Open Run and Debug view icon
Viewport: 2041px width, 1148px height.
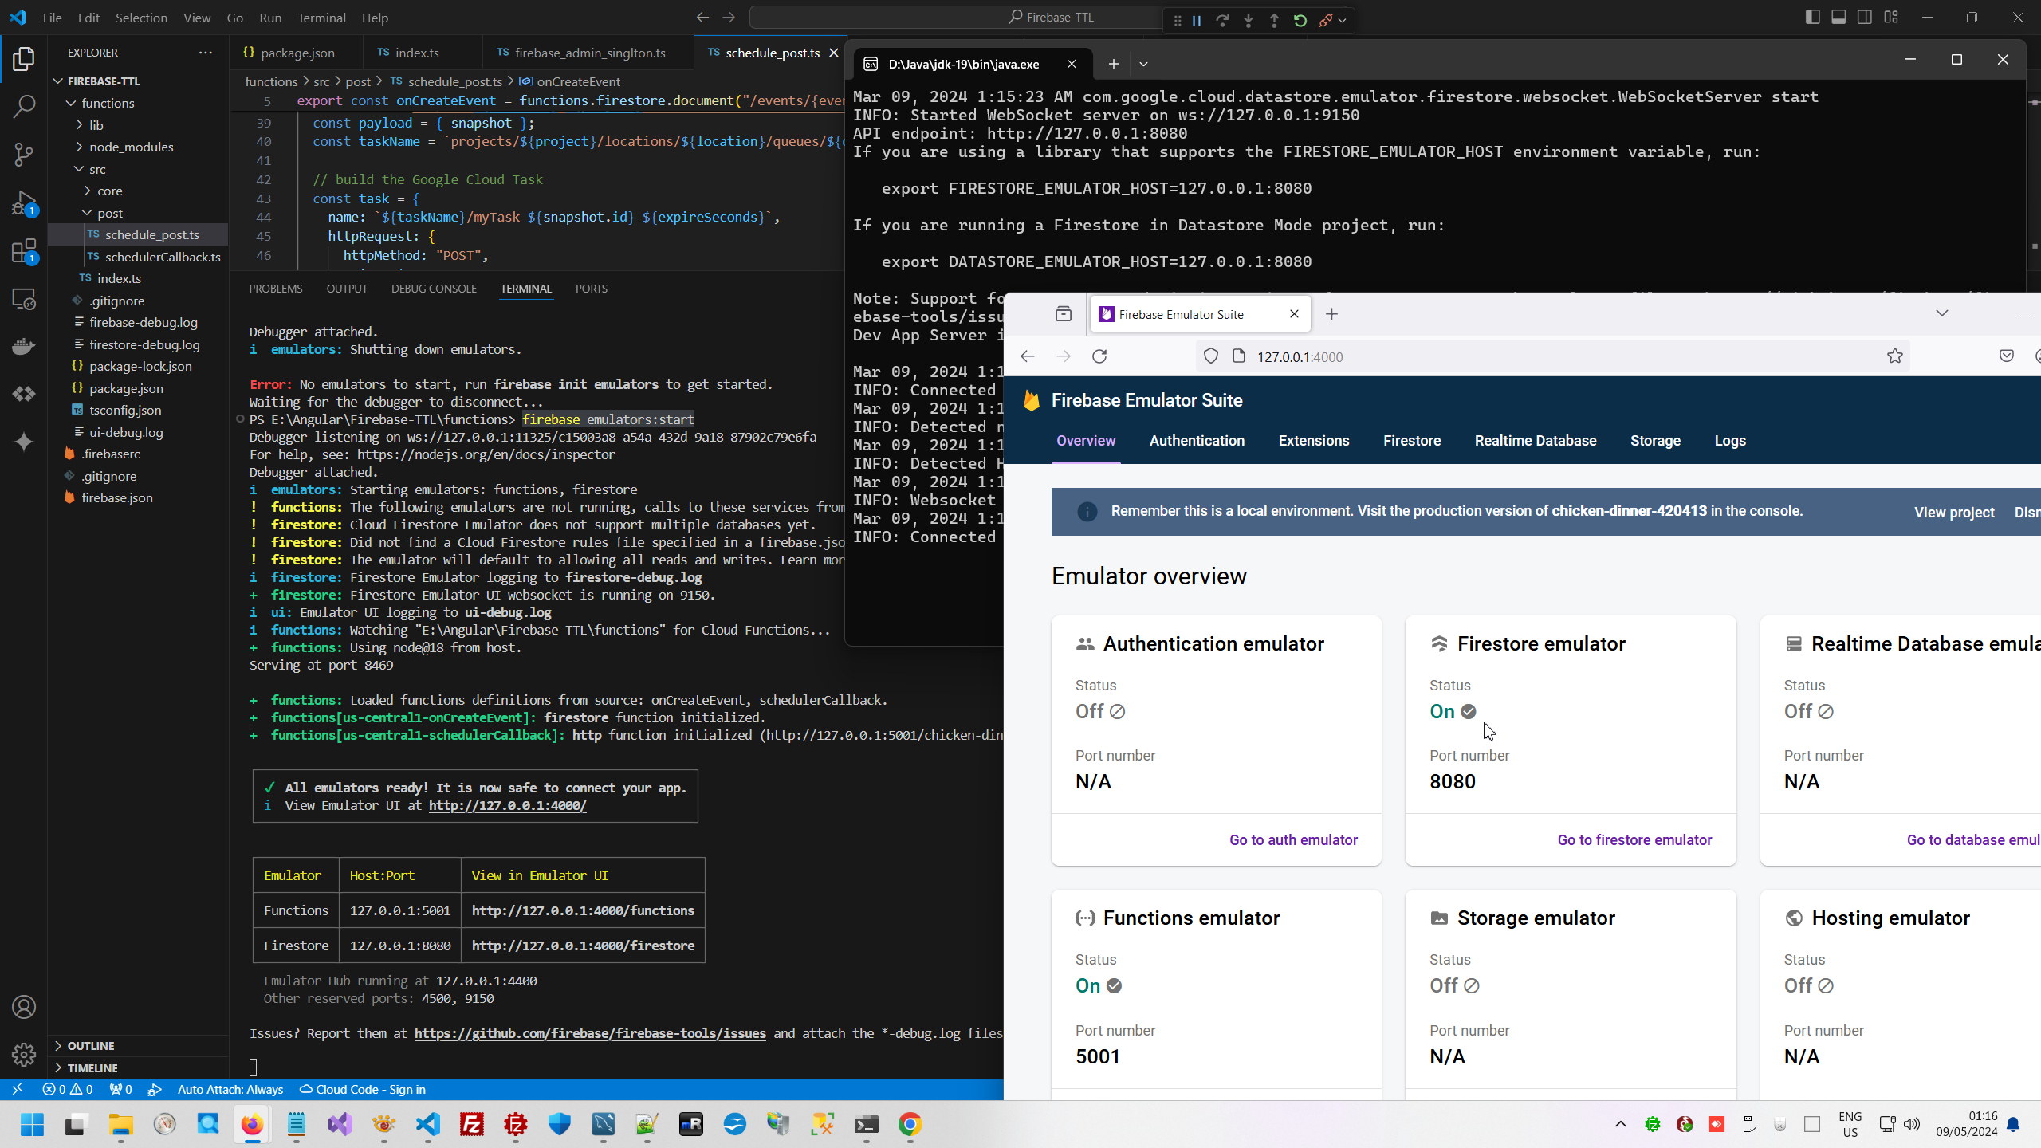coord(24,202)
